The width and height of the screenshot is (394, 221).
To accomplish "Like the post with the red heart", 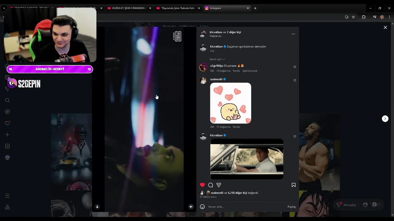I will (x=202, y=185).
